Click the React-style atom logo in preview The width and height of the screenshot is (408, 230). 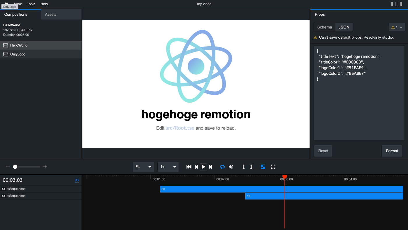pos(196,66)
